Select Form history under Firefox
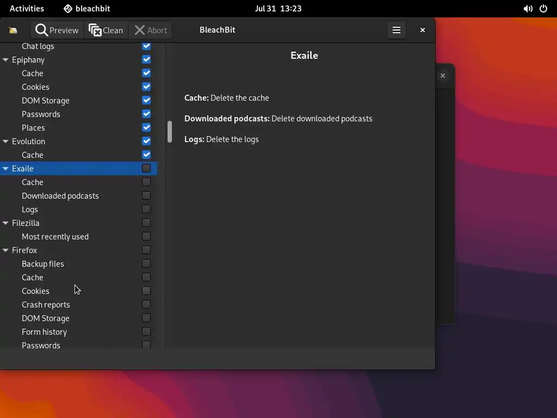The height and width of the screenshot is (418, 557). click(78, 332)
